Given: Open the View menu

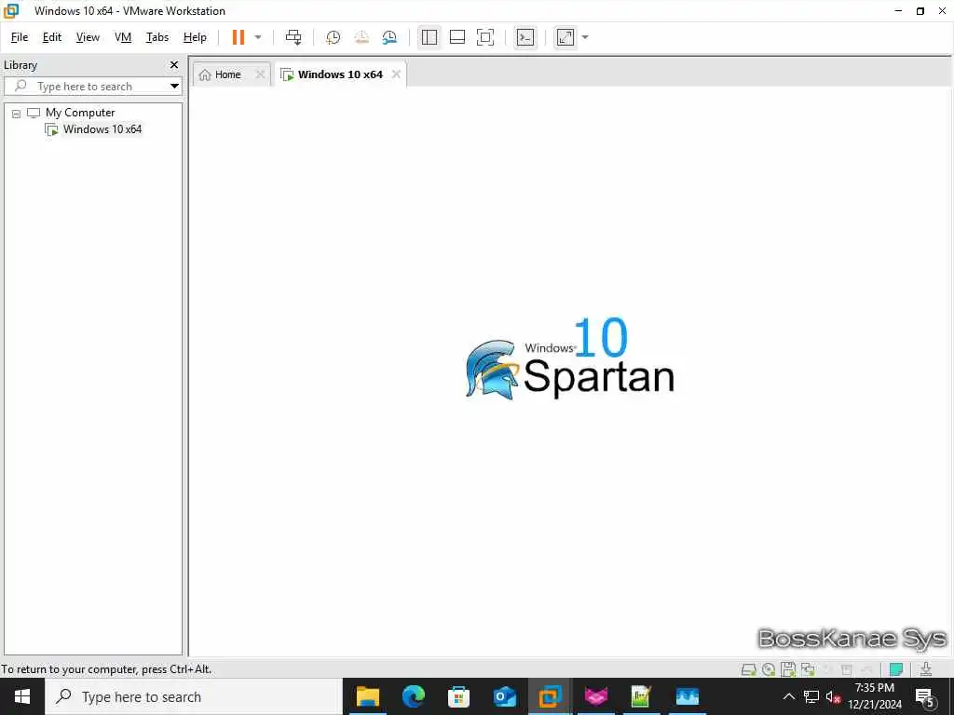Looking at the screenshot, I should (x=88, y=37).
